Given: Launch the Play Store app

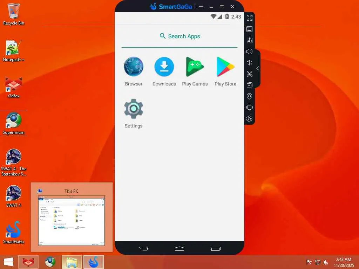Looking at the screenshot, I should coord(225,71).
